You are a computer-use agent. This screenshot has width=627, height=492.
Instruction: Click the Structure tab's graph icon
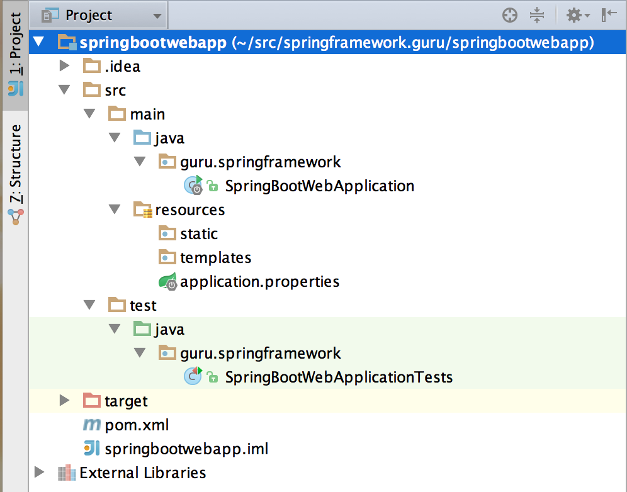pos(16,216)
